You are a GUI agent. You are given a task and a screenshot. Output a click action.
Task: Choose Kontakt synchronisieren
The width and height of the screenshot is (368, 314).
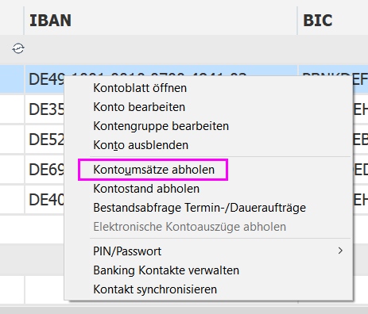click(155, 289)
